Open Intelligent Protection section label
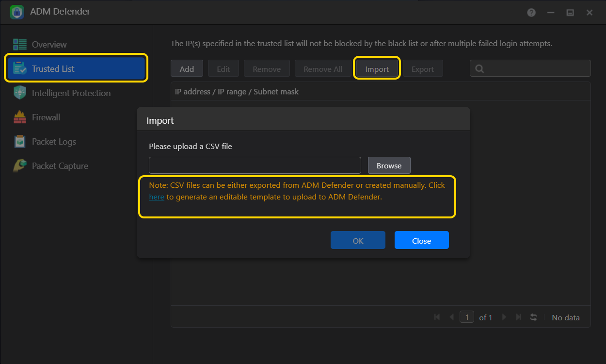 coord(71,93)
